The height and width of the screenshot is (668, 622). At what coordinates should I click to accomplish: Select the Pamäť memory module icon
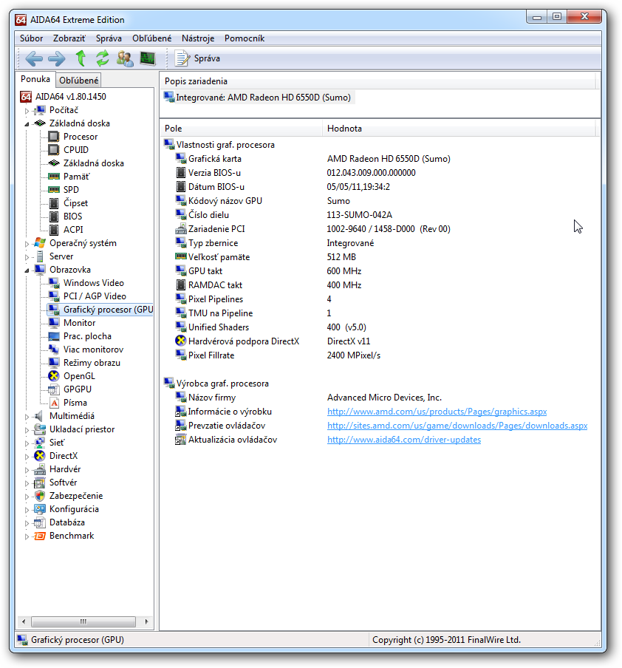[x=54, y=177]
